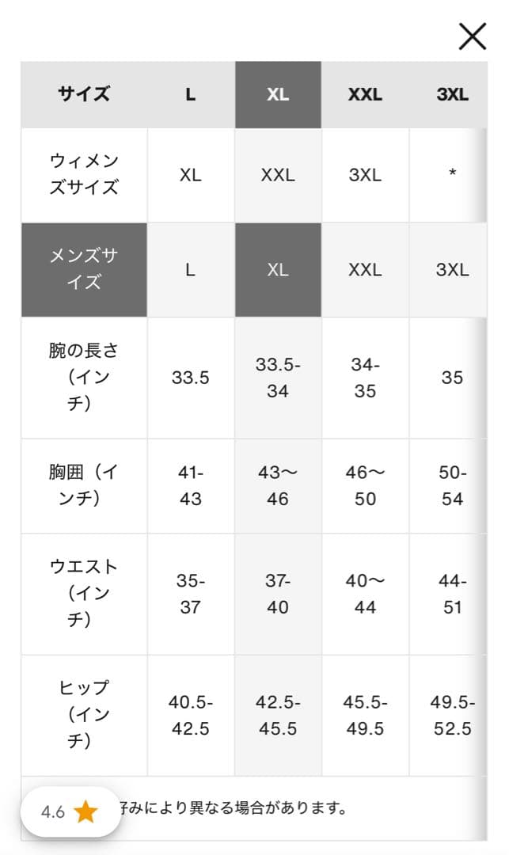The width and height of the screenshot is (509, 855).
Task: Click the サイズ header cell
Action: (82, 94)
